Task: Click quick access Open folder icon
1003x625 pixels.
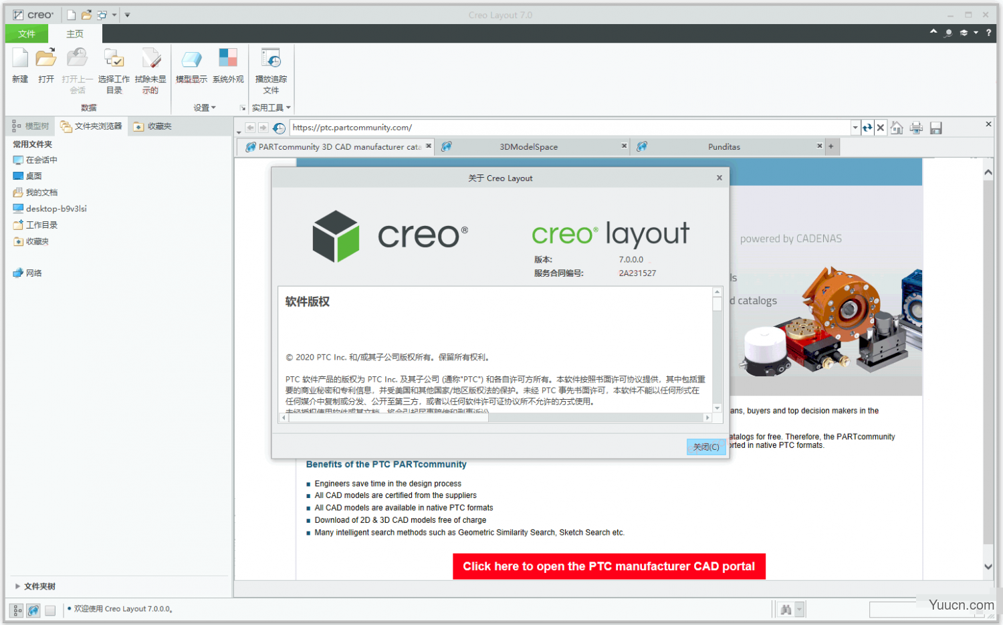Action: pos(86,15)
